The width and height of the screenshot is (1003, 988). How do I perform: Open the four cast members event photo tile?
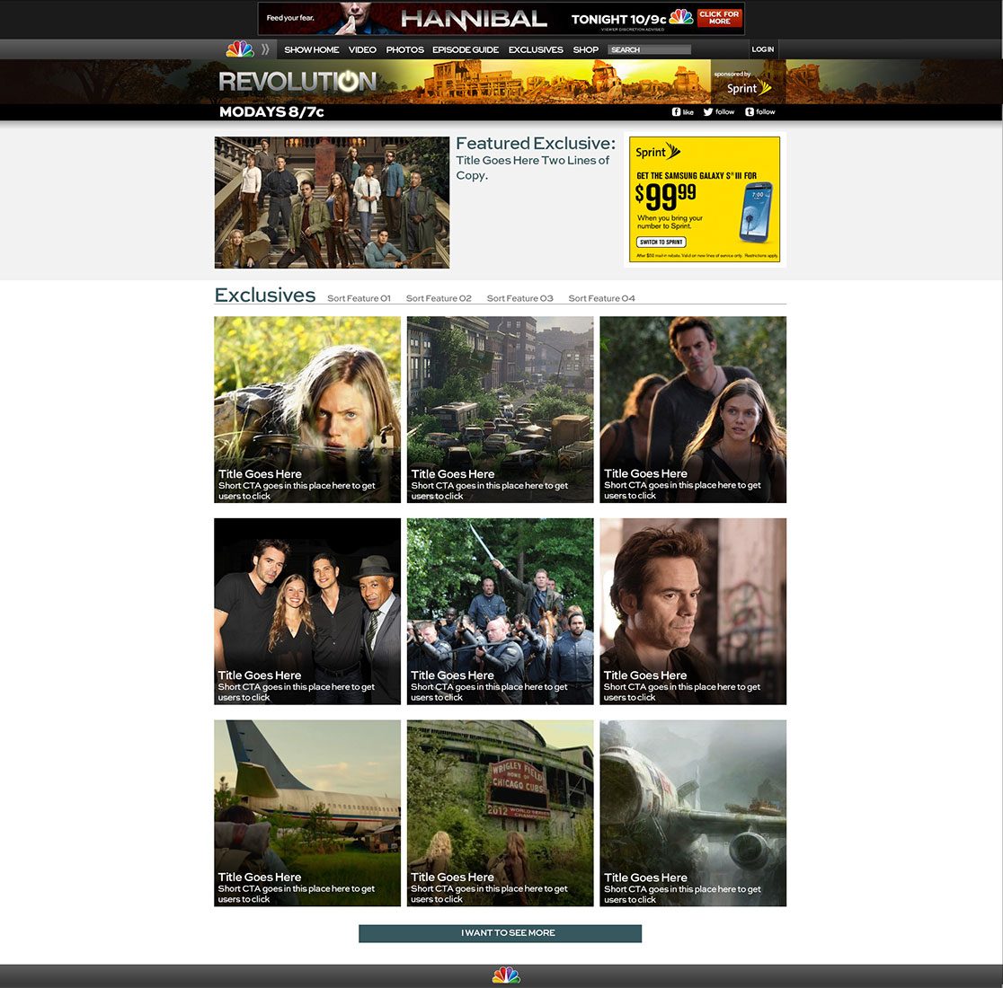(x=307, y=612)
